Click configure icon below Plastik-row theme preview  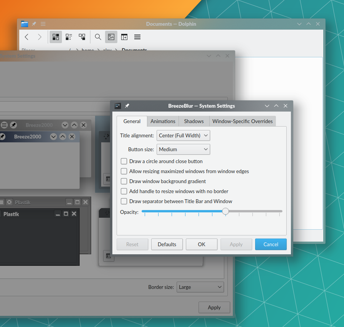[109, 256]
